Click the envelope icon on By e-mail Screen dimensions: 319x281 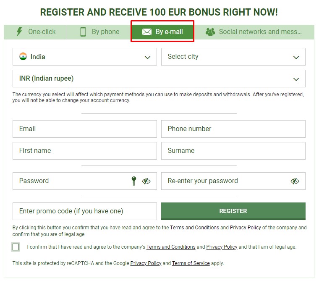[x=146, y=32]
